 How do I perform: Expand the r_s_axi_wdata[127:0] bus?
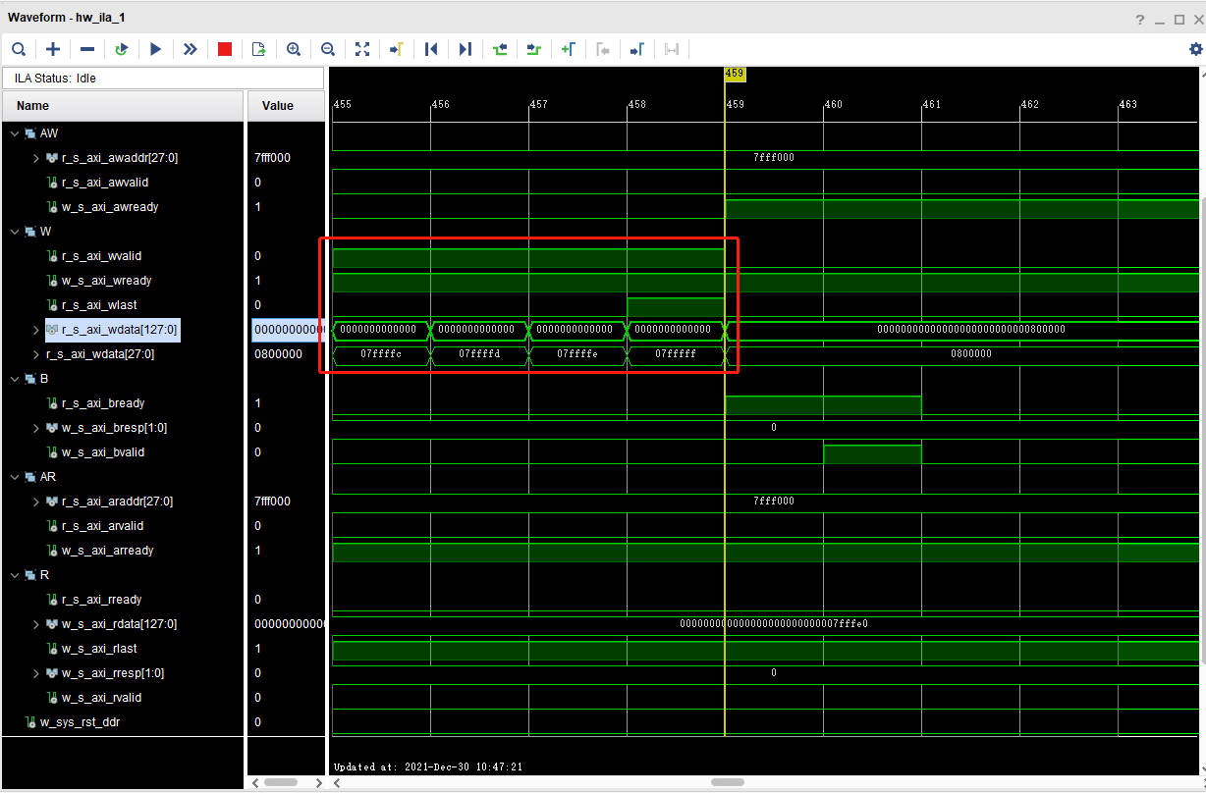(36, 329)
